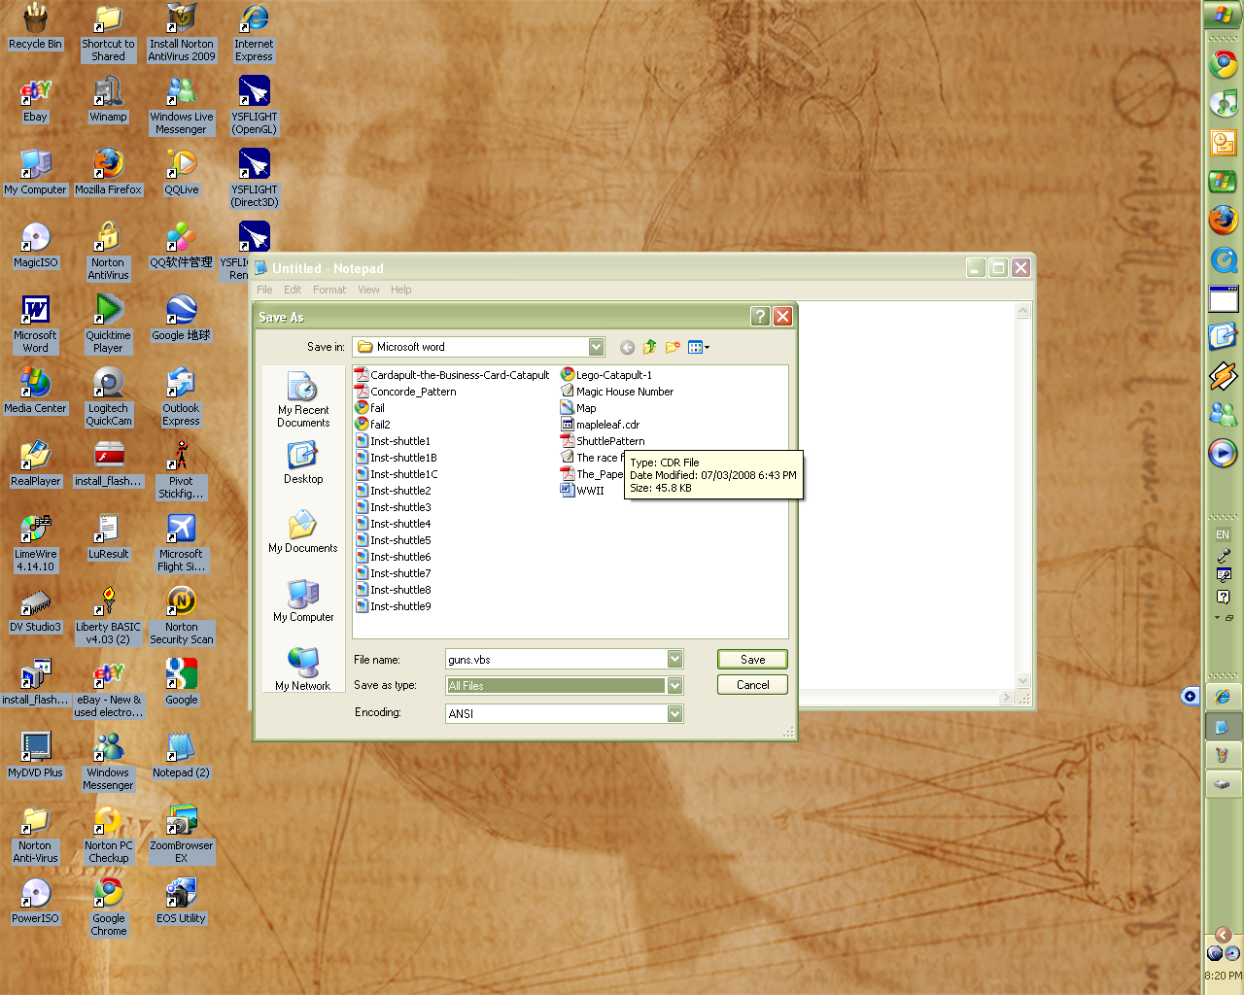
Task: Open the Recycle Bin on the desktop
Action: 35,19
